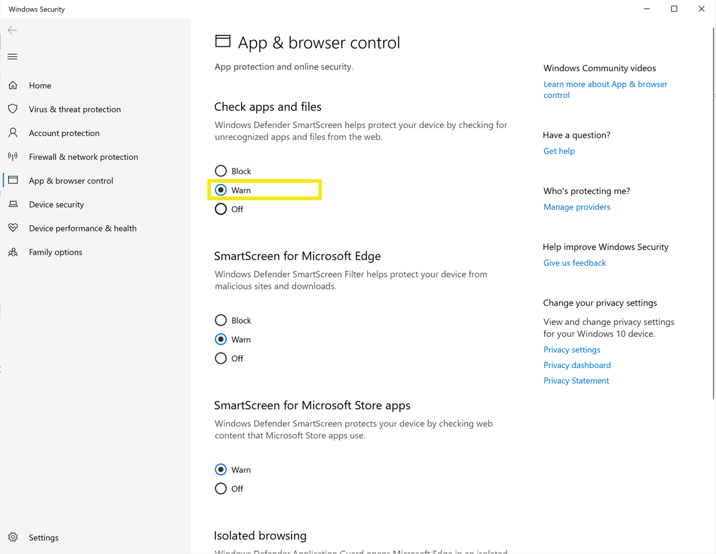Click the Family options people icon
The width and height of the screenshot is (716, 554).
[x=12, y=252]
